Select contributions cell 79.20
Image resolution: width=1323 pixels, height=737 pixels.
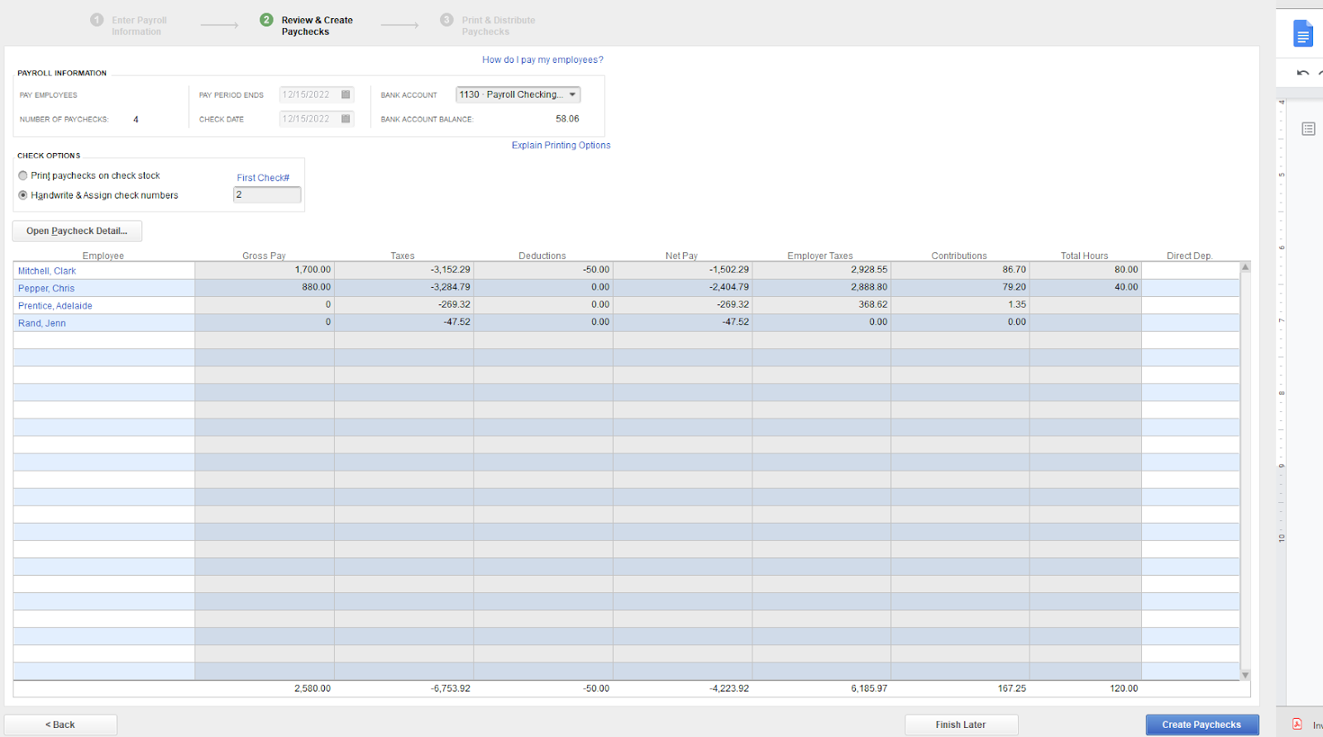(960, 287)
